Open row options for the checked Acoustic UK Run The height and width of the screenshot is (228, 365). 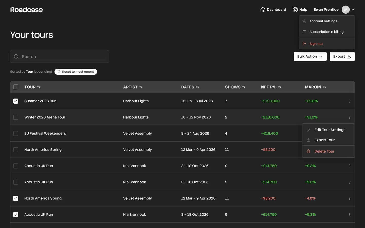tap(350, 215)
